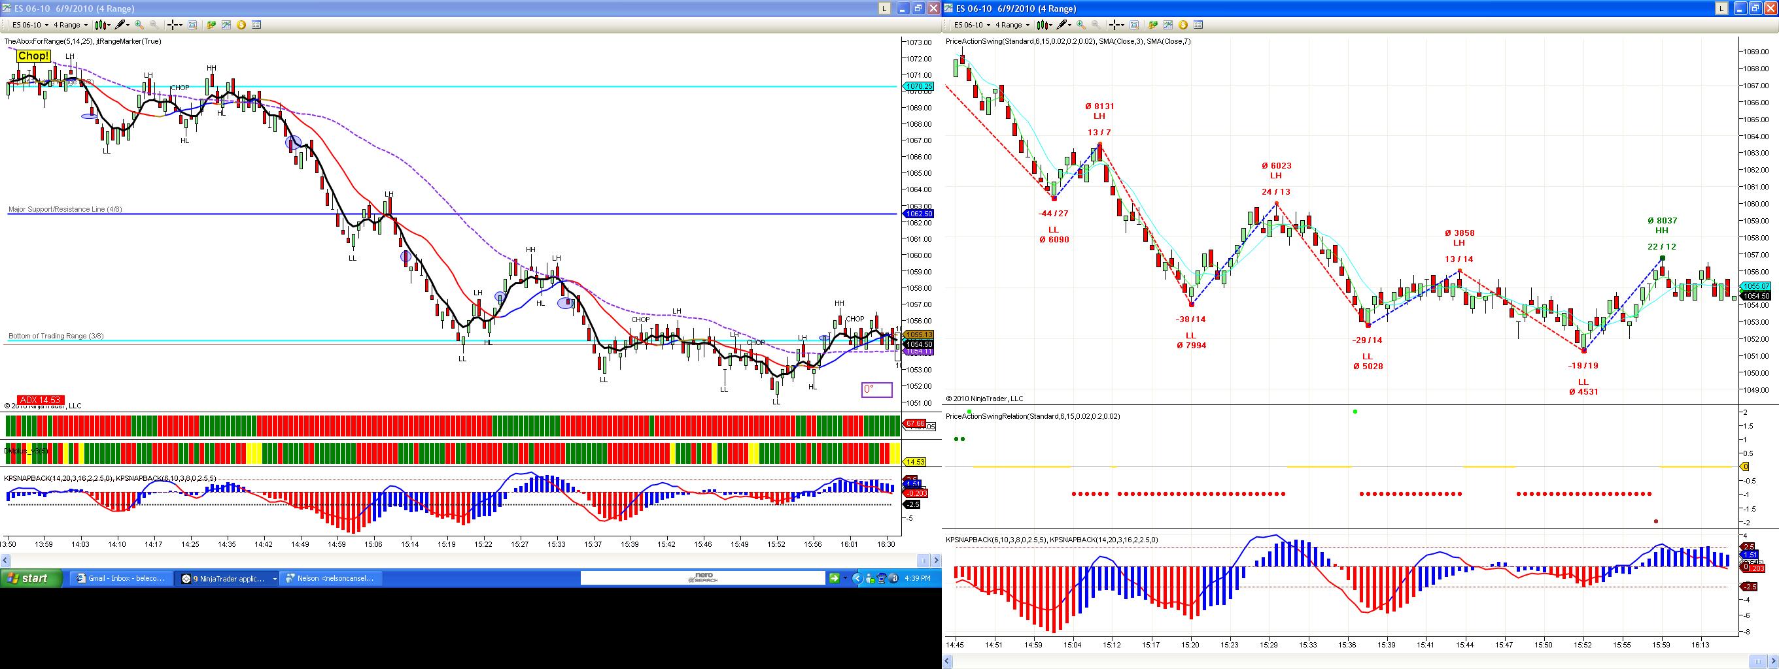Click the cyan 1070.25 price marker
The height and width of the screenshot is (669, 1779).
coord(918,86)
